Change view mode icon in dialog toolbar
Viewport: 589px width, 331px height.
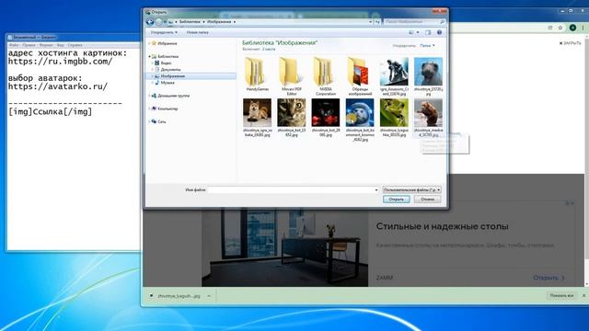tap(411, 33)
